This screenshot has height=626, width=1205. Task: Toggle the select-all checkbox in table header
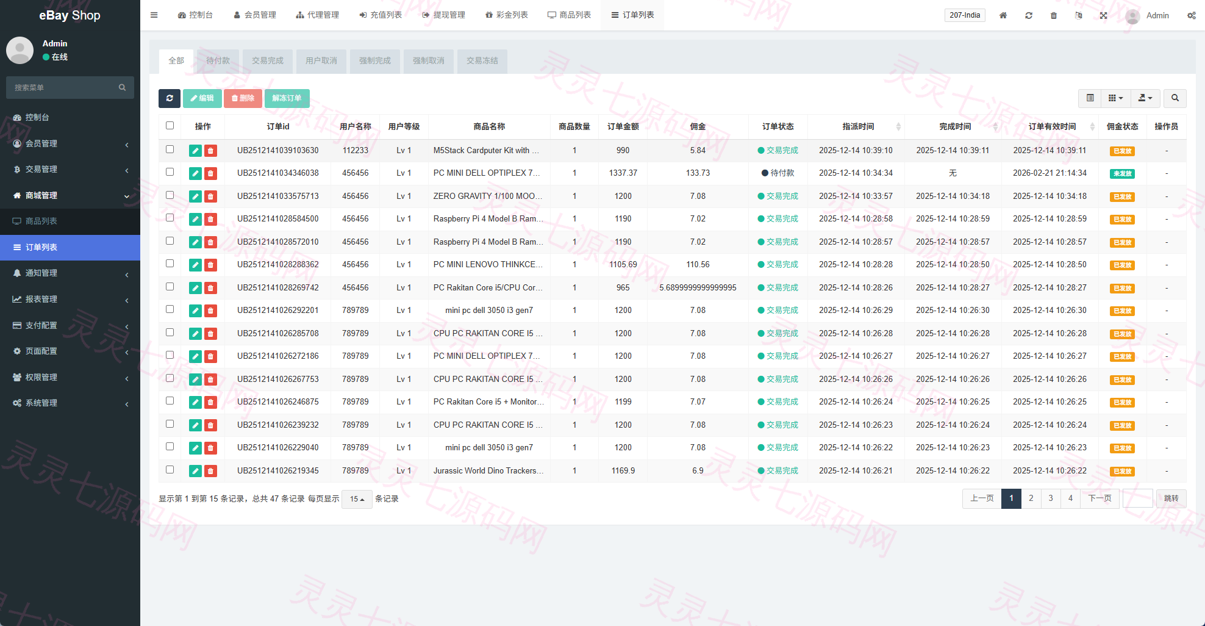tap(170, 126)
